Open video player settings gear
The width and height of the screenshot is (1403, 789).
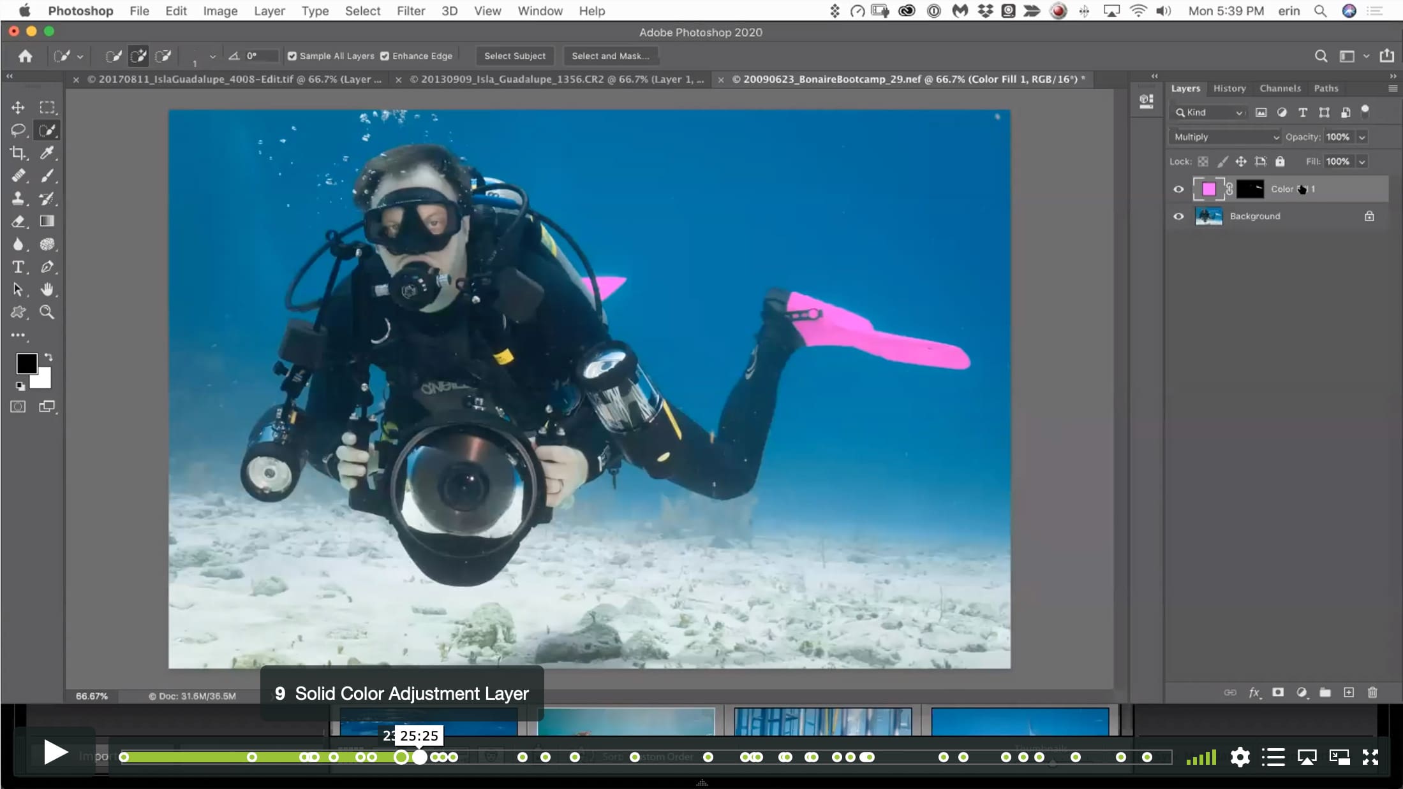1240,757
